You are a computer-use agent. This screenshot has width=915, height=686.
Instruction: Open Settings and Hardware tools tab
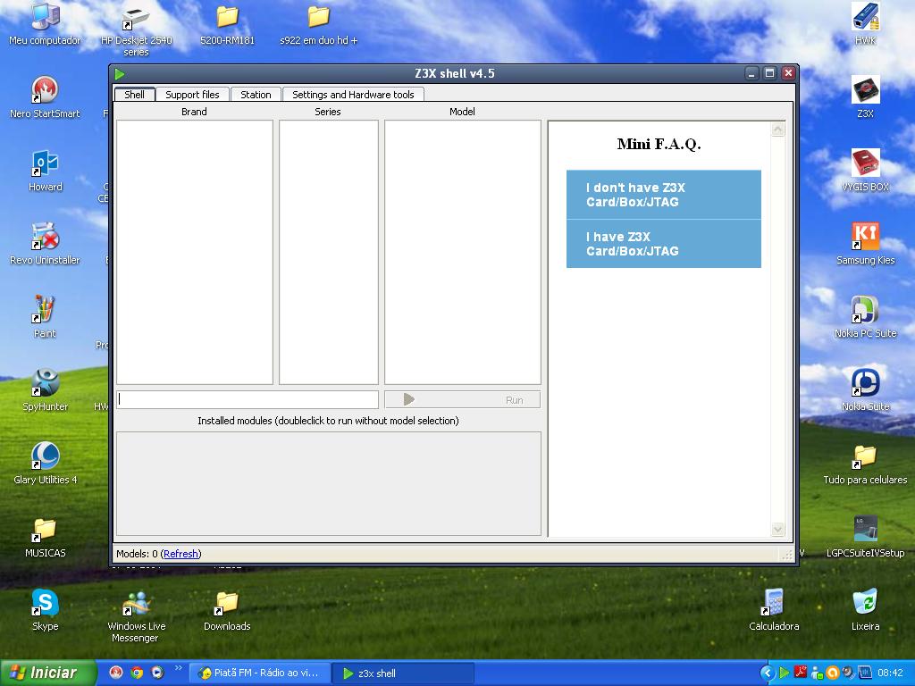point(353,95)
